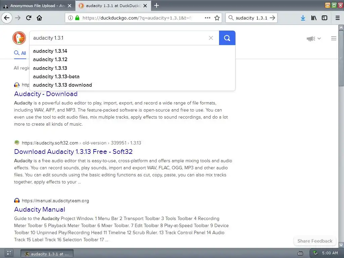Open Audacity - Download result
Screen dimensions: 344x258
tap(46, 94)
